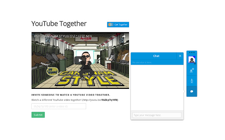
Task: Click the three dots sidebar handle
Action: pyautogui.click(x=192, y=52)
